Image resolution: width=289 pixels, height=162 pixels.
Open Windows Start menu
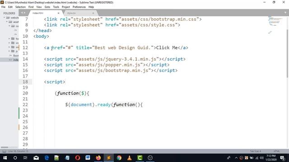click(x=5, y=158)
